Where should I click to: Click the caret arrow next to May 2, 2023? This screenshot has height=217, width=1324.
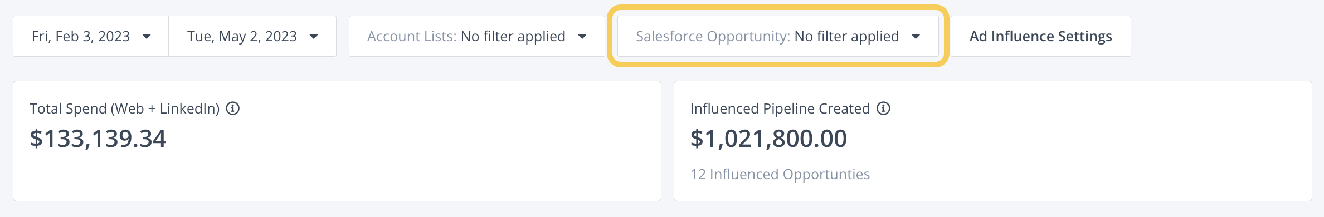pyautogui.click(x=314, y=37)
